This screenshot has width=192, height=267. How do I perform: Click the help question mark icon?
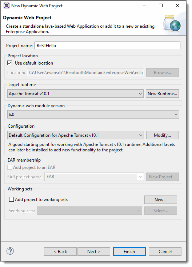(x=10, y=251)
